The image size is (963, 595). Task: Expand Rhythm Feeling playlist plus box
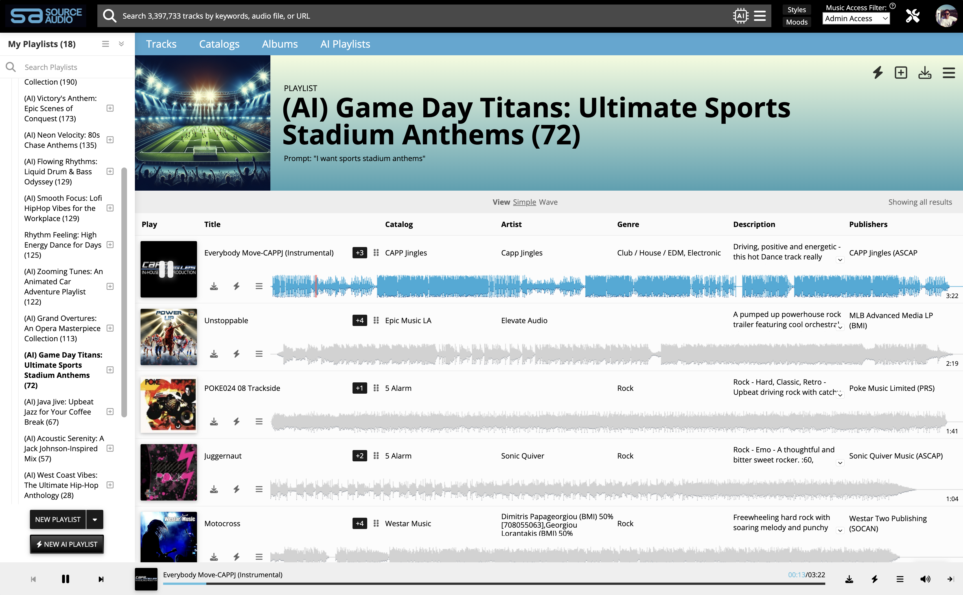tap(110, 245)
